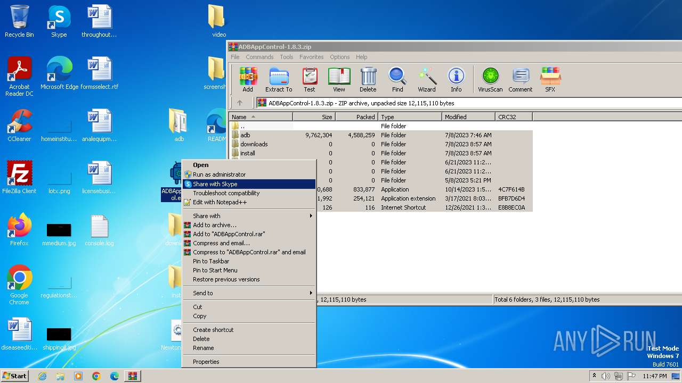Select the CCleaner desktop icon
The height and width of the screenshot is (383, 682).
point(19,126)
